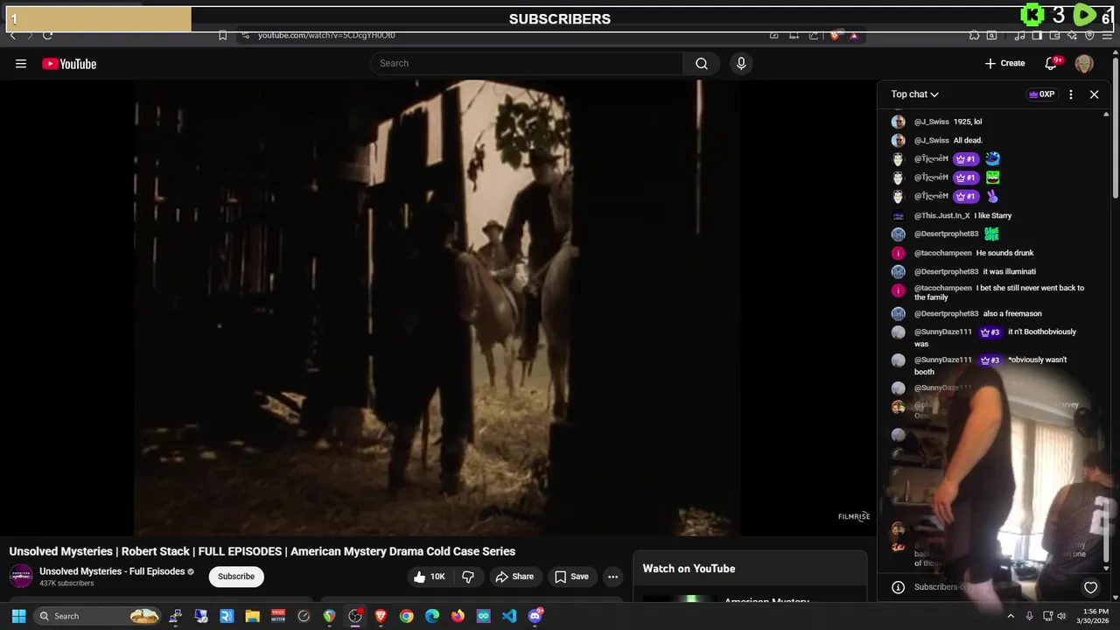
Task: Share the video
Action: tap(514, 577)
